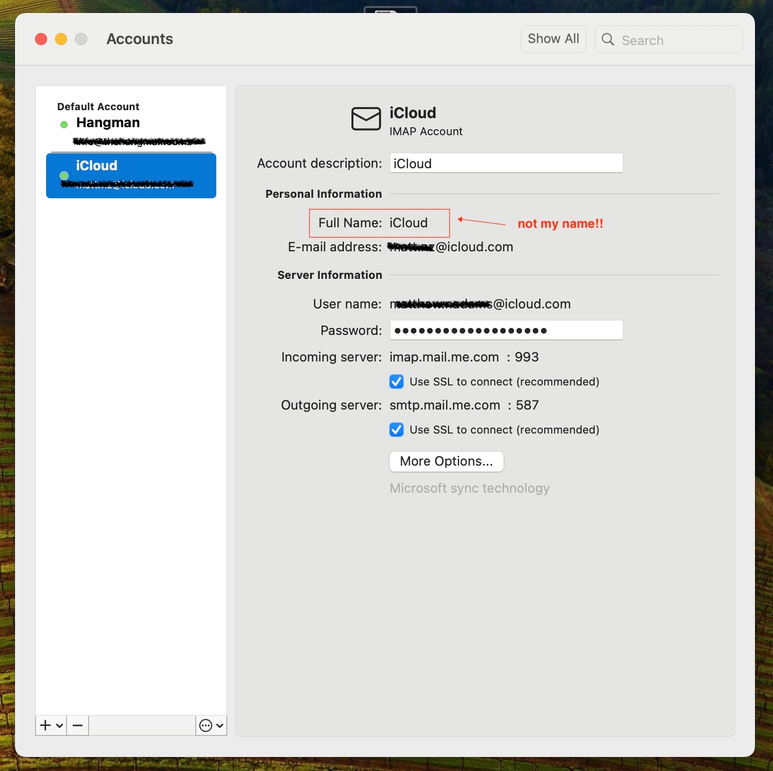Open the ellipsis actions menu icon
This screenshot has height=771, width=773.
pos(206,725)
